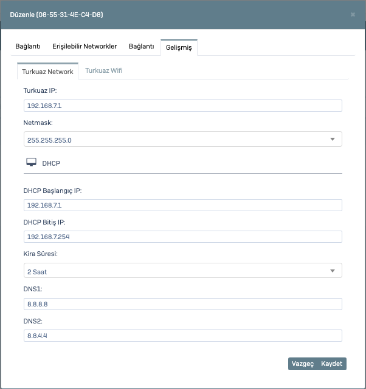This screenshot has height=389, width=366.
Task: Click the 'DHCP Bitiş IP:' label
Action: [x=44, y=222]
